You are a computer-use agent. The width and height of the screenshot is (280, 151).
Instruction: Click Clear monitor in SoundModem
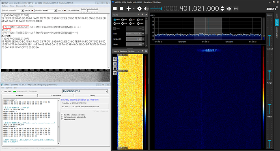pos(21,6)
